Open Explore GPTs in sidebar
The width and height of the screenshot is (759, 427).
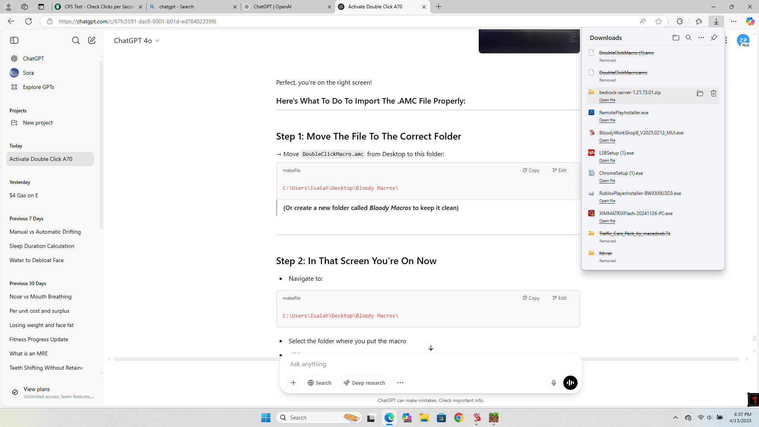[38, 87]
